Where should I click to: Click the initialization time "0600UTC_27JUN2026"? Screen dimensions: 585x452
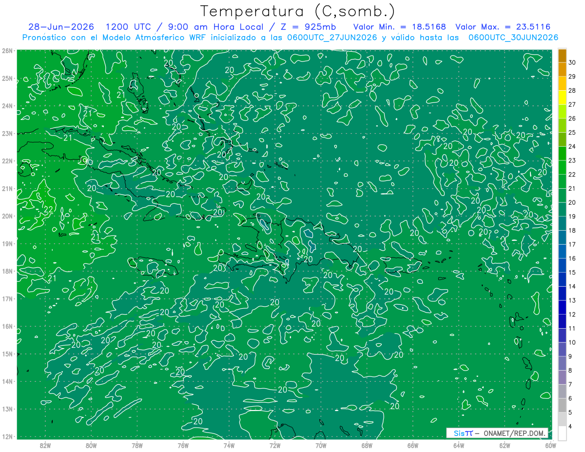click(332, 37)
